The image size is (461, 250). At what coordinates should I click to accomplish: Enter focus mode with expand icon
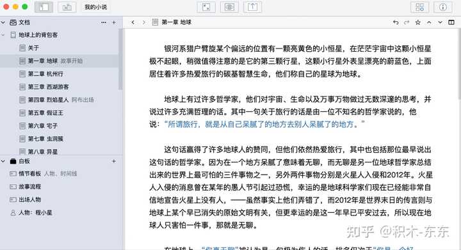point(206,7)
